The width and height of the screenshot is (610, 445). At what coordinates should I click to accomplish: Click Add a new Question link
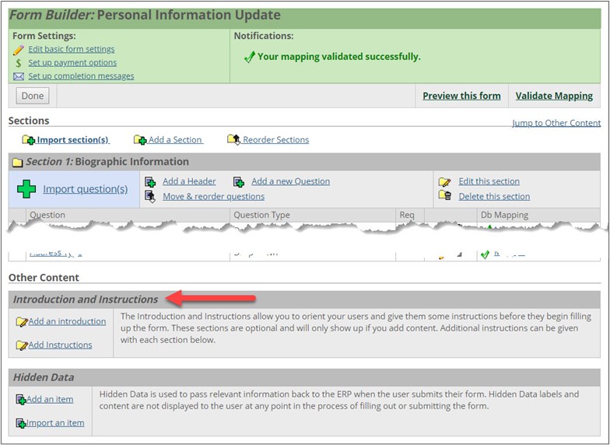pos(291,181)
